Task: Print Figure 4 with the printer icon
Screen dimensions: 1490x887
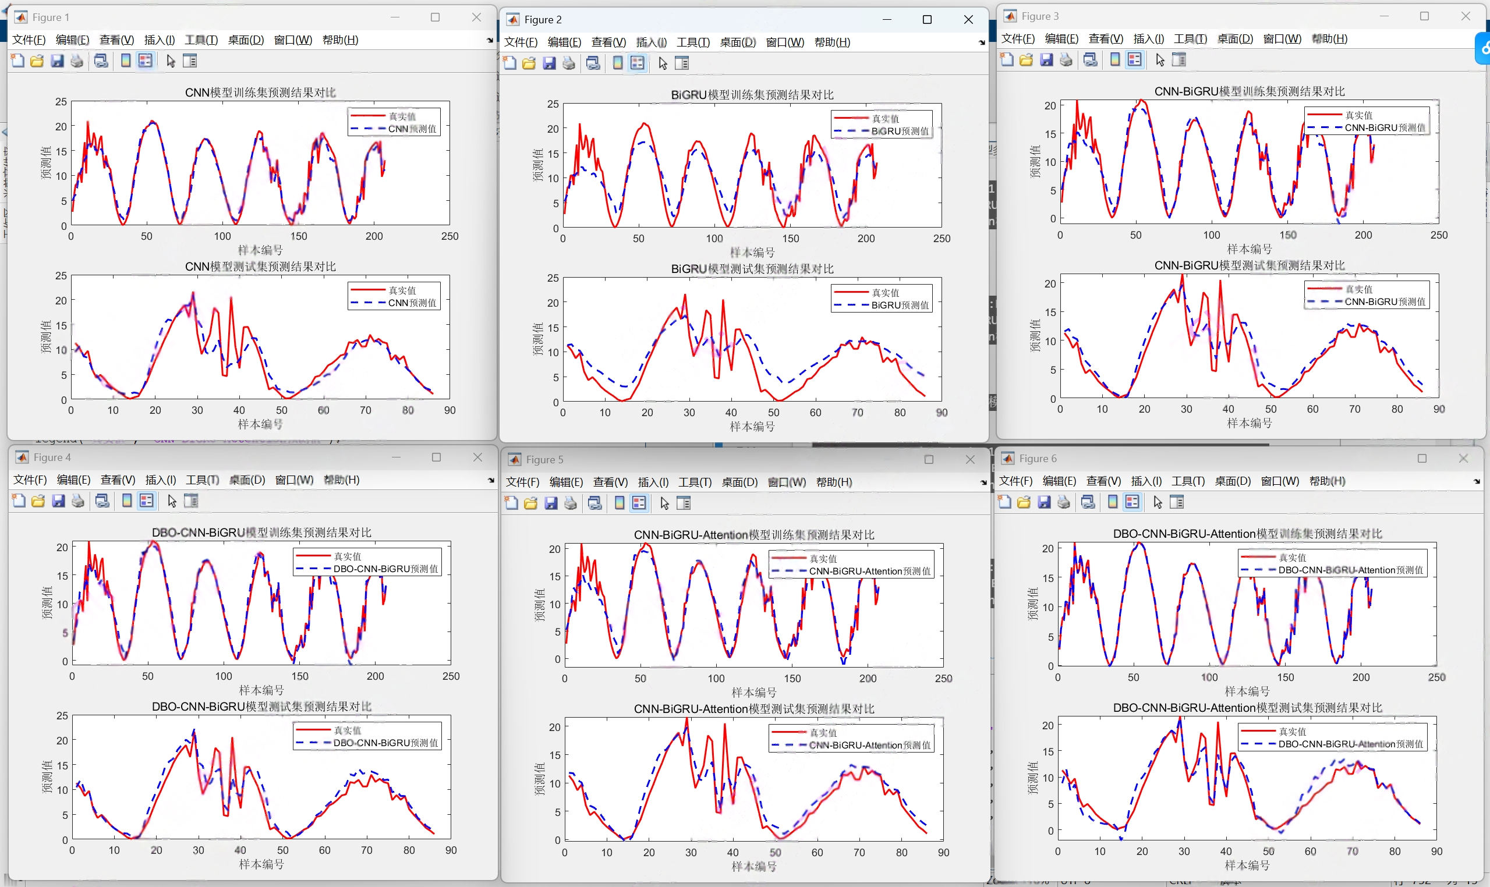Action: pos(77,501)
